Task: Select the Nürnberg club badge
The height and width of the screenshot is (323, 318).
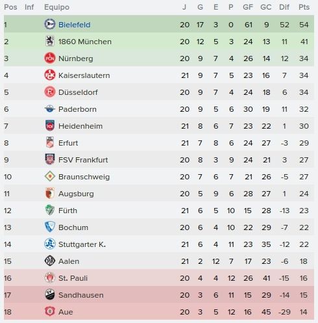Action: pos(50,58)
